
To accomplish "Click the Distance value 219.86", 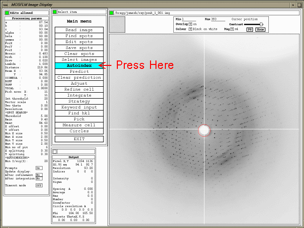I will 43,67.
